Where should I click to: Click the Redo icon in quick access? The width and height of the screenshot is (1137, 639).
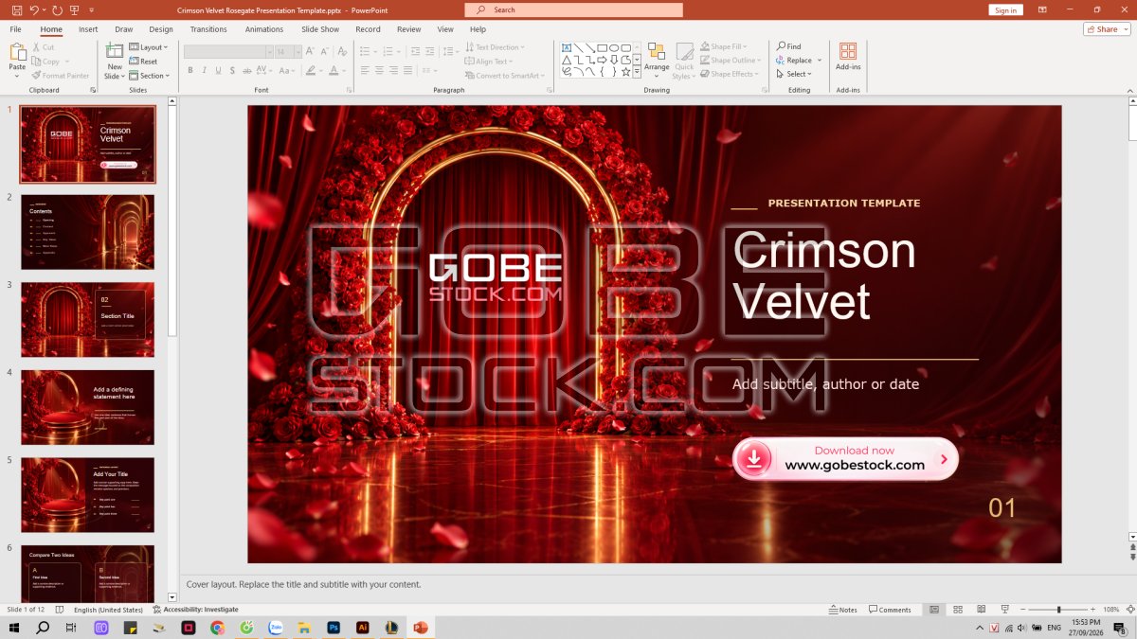58,9
